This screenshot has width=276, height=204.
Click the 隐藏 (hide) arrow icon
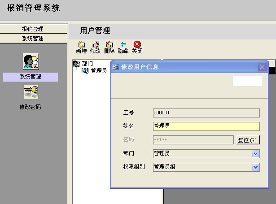pyautogui.click(x=123, y=44)
